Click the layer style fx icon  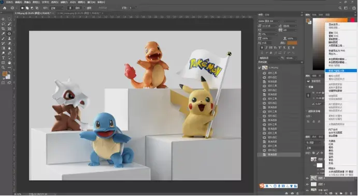click(325, 193)
